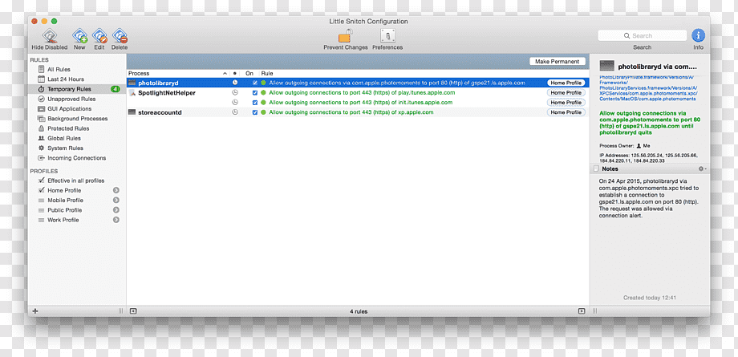Screen dimensions: 738x357
Task: Uncheck the photolibraryd rule's On checkbox
Action: pyautogui.click(x=255, y=83)
